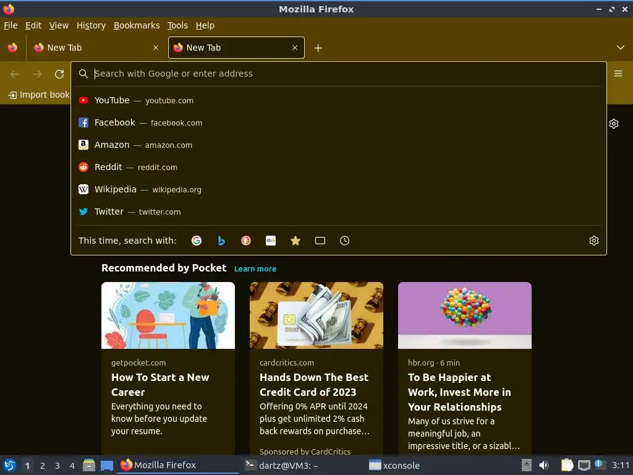Screen dimensions: 633x475
Task: Search this time with Bing icon
Action: click(221, 241)
